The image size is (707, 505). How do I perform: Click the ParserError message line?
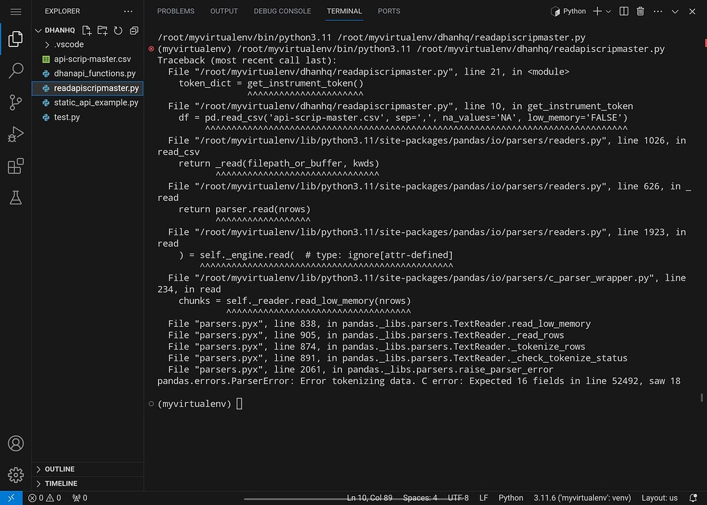tap(419, 381)
